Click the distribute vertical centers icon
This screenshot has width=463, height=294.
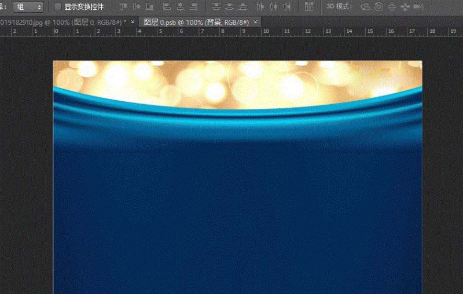click(x=230, y=6)
